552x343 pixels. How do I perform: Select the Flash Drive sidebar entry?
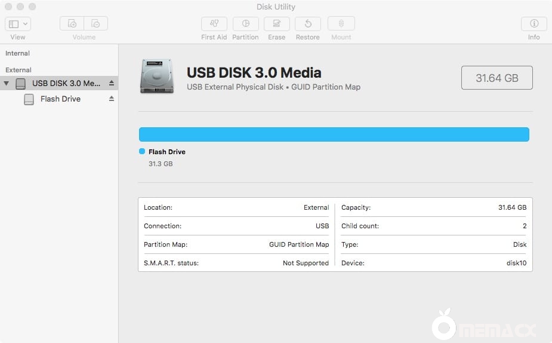[x=60, y=99]
